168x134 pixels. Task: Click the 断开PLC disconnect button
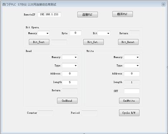coord(123,14)
